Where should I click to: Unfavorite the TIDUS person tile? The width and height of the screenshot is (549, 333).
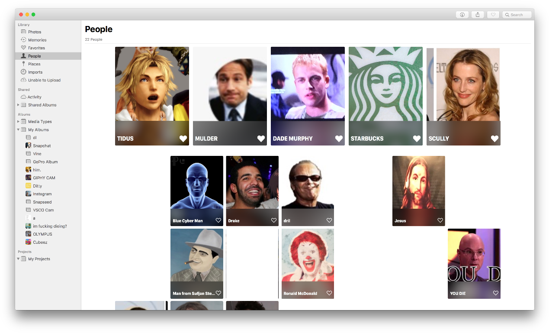[x=183, y=139]
